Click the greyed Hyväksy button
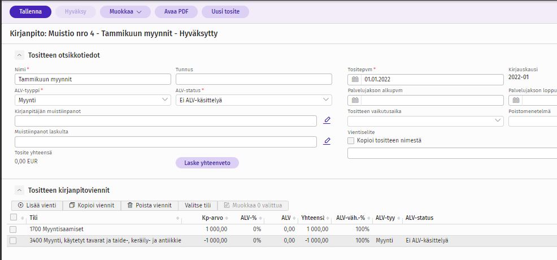Viewport: 557px width, 260px height. pyautogui.click(x=75, y=12)
